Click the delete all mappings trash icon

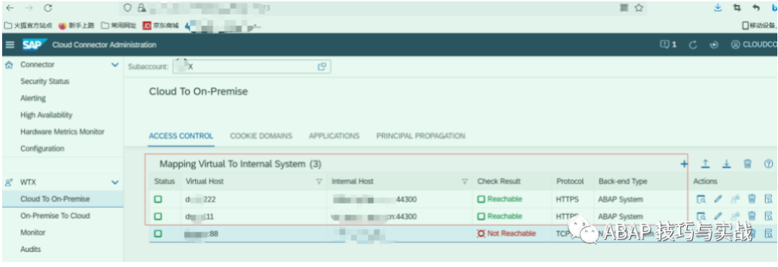pos(748,164)
